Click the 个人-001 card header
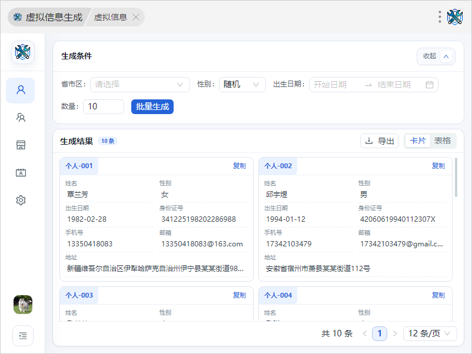This screenshot has height=354, width=472. [x=79, y=166]
